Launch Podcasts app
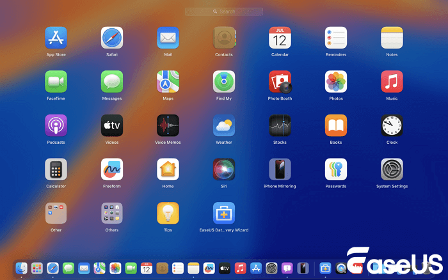The width and height of the screenshot is (448, 280). [56, 125]
